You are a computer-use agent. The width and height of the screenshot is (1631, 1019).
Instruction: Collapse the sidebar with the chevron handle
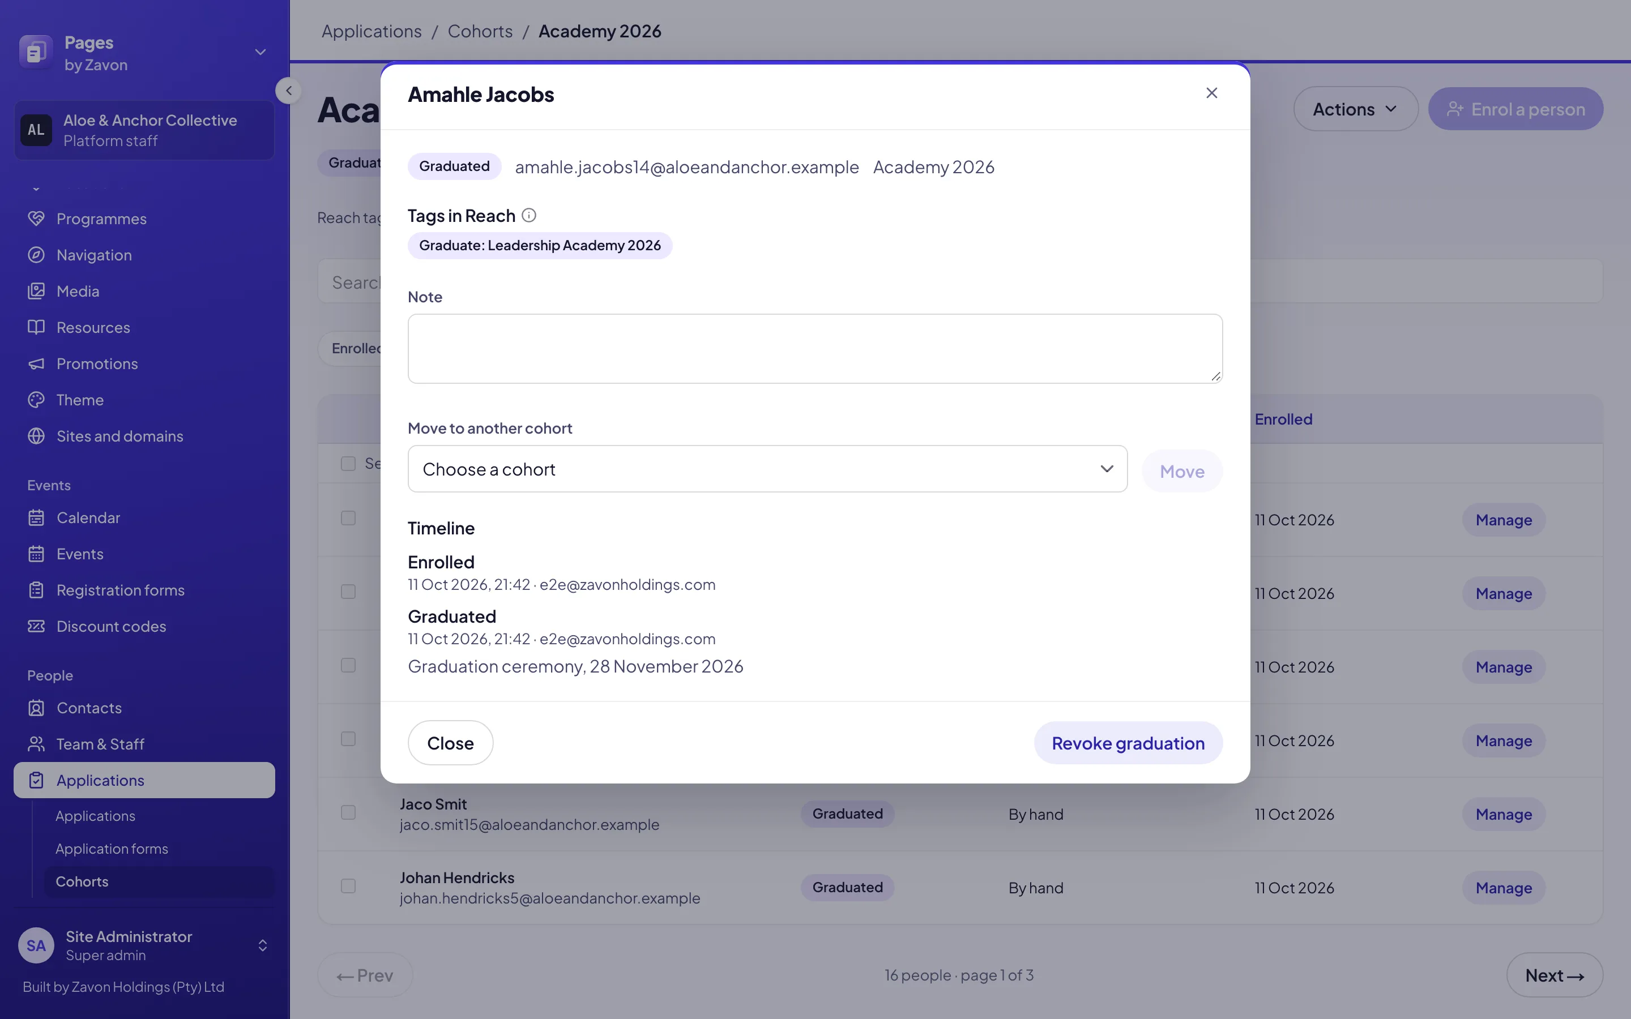tap(288, 91)
